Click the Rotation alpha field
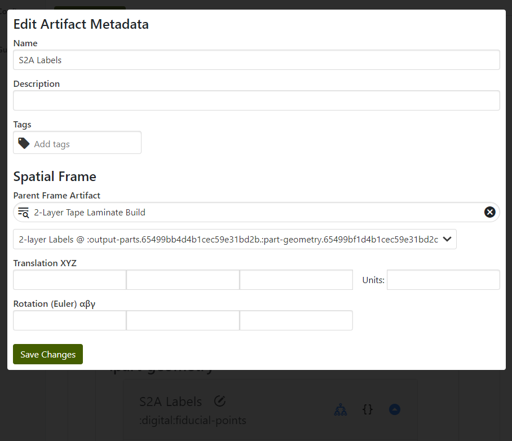Image resolution: width=512 pixels, height=441 pixels. point(69,320)
